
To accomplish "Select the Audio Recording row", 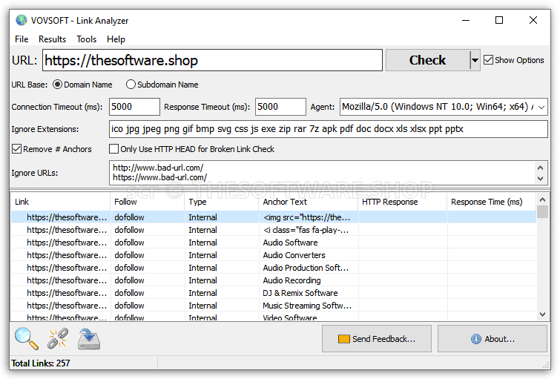I will coord(274,280).
